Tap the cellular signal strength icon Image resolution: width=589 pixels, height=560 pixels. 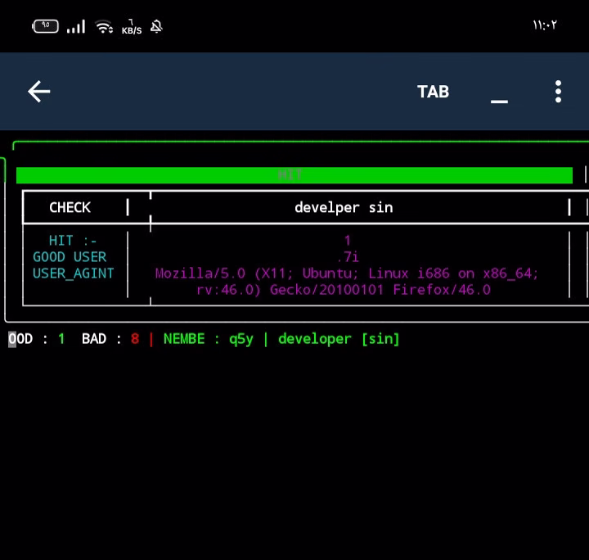tap(76, 27)
